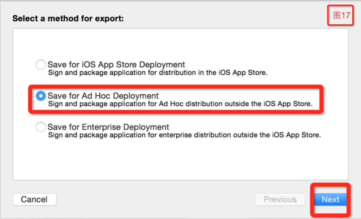Click the "Select a method for export:" heading

point(68,19)
